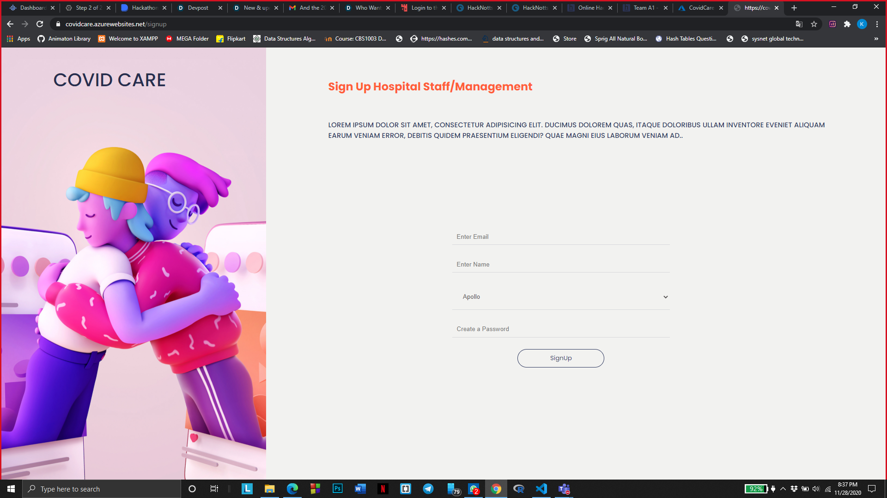Image resolution: width=887 pixels, height=498 pixels.
Task: Expand the hidden bookmarks overflow chevron
Action: tap(876, 39)
